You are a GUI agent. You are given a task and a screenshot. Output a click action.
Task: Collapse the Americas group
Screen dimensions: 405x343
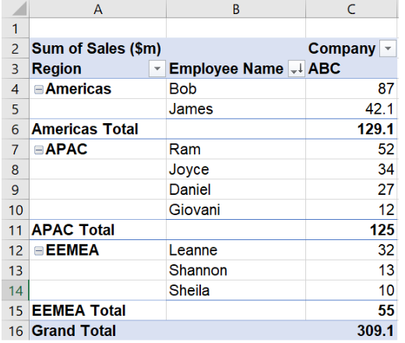39,90
